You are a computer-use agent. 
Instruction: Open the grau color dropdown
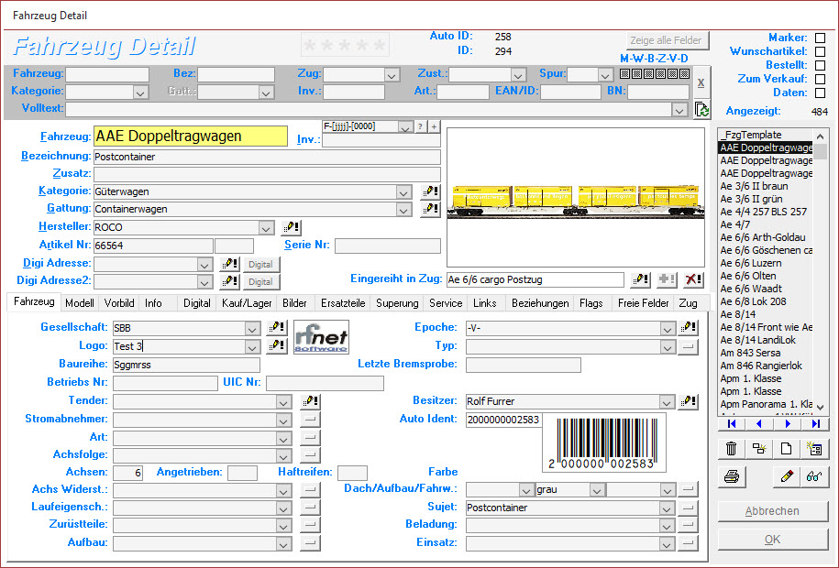597,489
